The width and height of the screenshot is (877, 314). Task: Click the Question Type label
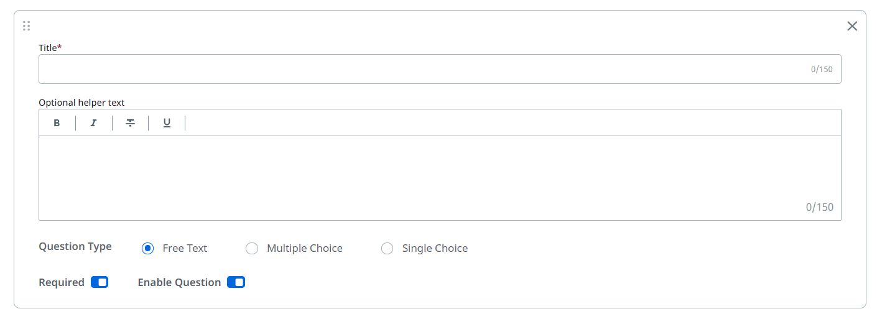coord(75,246)
